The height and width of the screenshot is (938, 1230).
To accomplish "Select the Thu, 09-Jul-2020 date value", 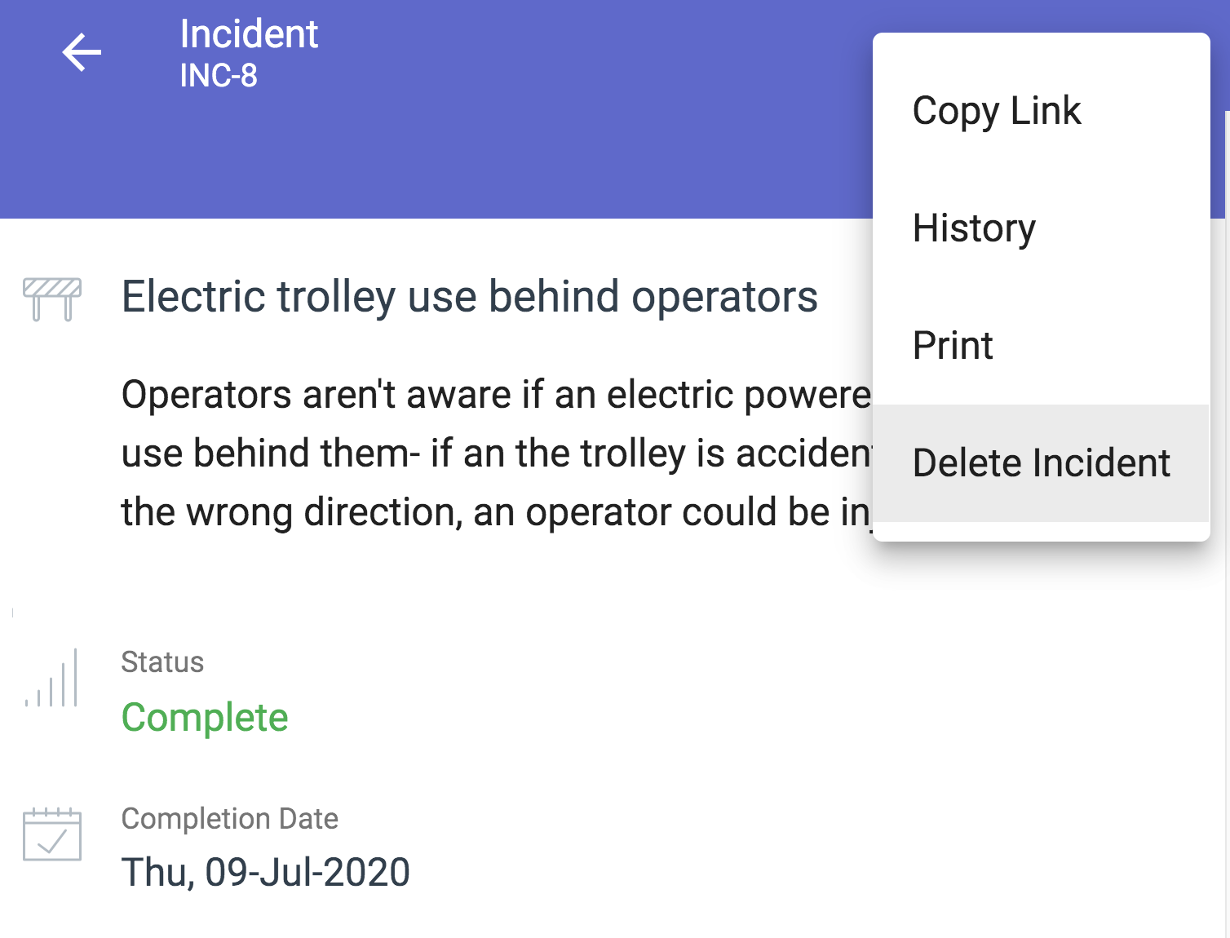I will 265,872.
